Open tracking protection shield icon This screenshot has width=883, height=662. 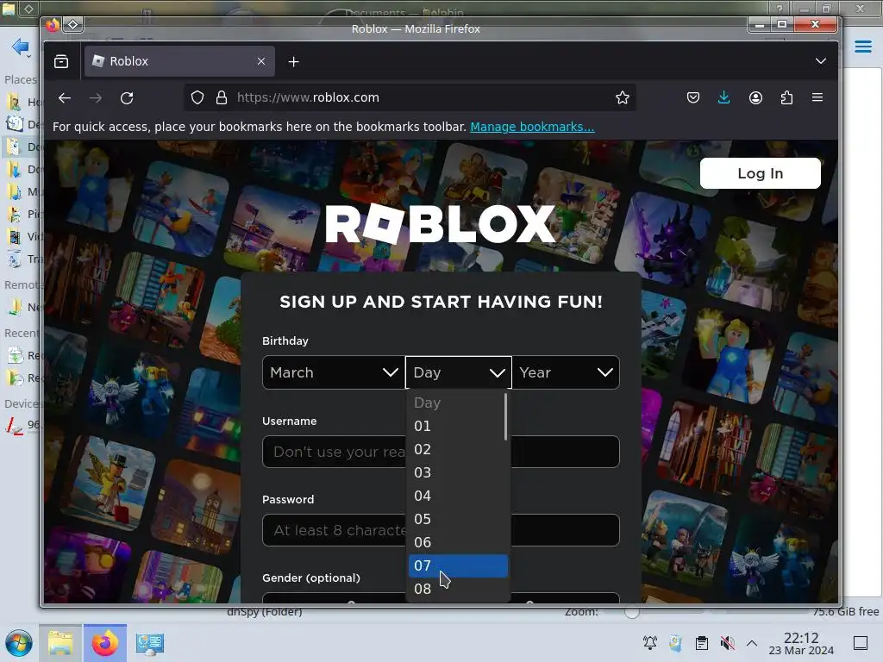pyautogui.click(x=197, y=98)
